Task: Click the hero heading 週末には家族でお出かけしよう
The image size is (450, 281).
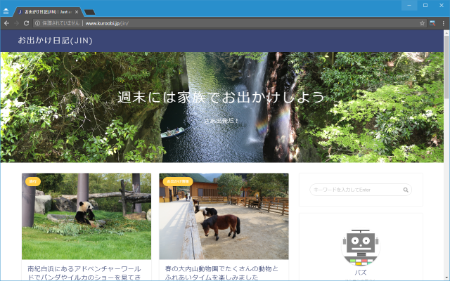Action: 221,98
